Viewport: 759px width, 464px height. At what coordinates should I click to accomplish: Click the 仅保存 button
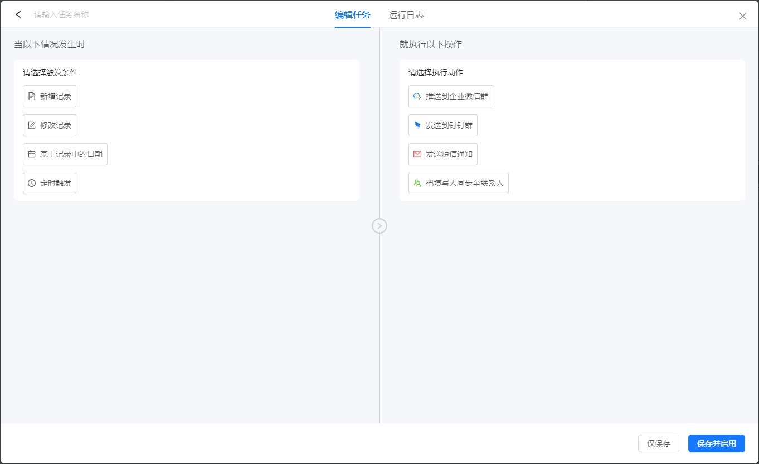pos(659,443)
